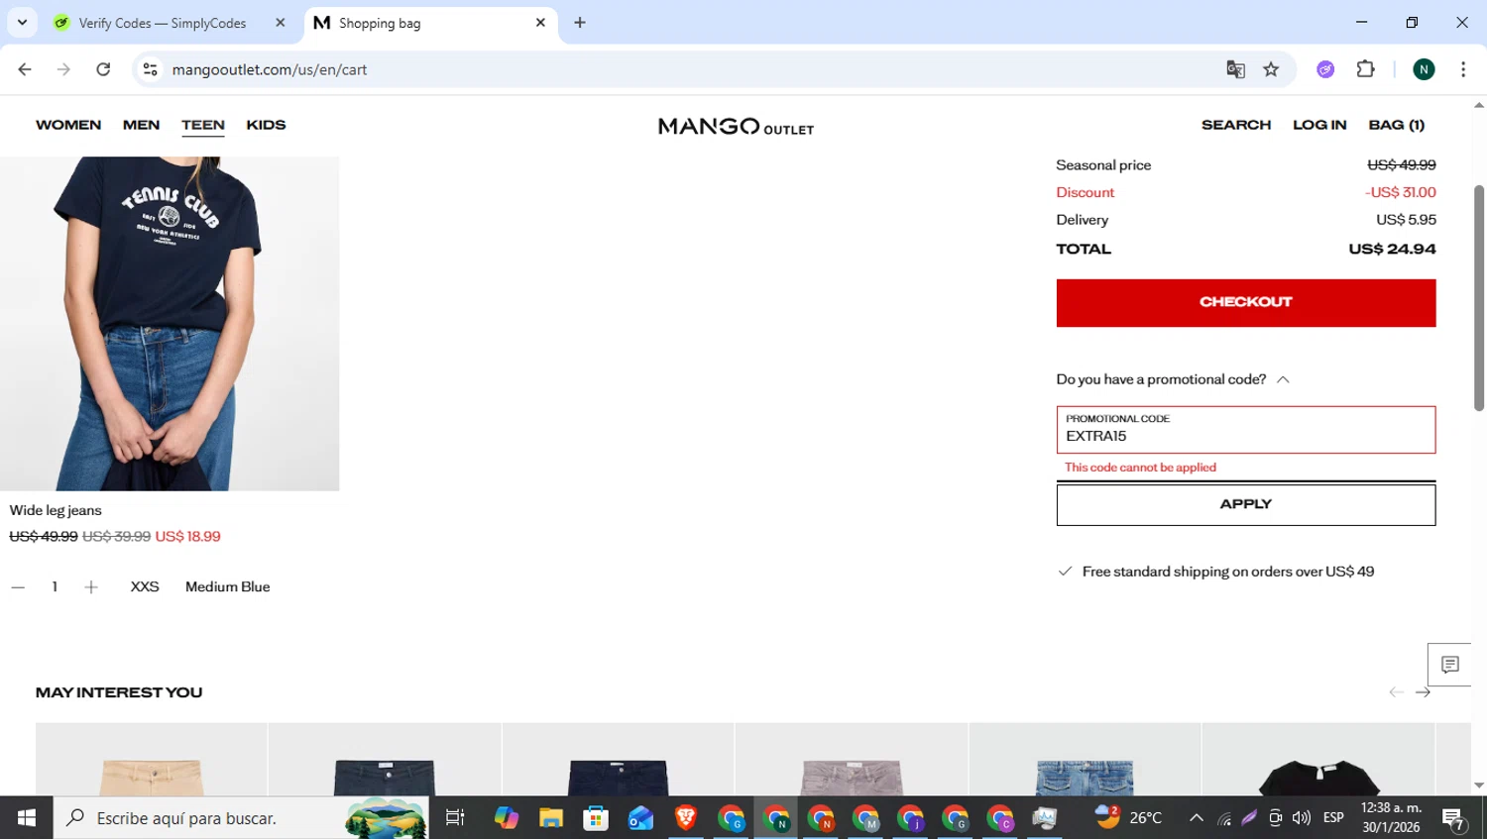Image resolution: width=1487 pixels, height=839 pixels.
Task: Click the LOG IN link
Action: point(1319,125)
